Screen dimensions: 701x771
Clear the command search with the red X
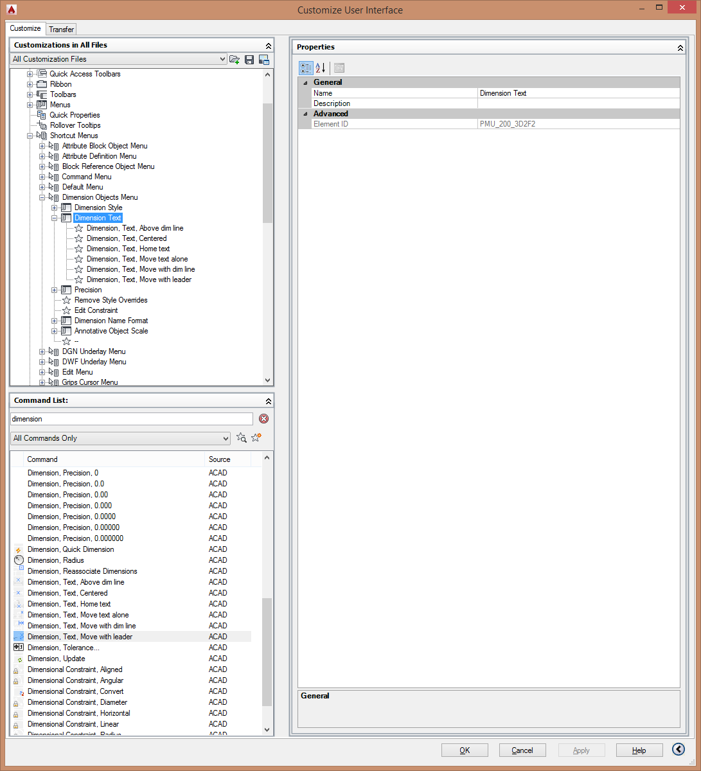coord(263,419)
